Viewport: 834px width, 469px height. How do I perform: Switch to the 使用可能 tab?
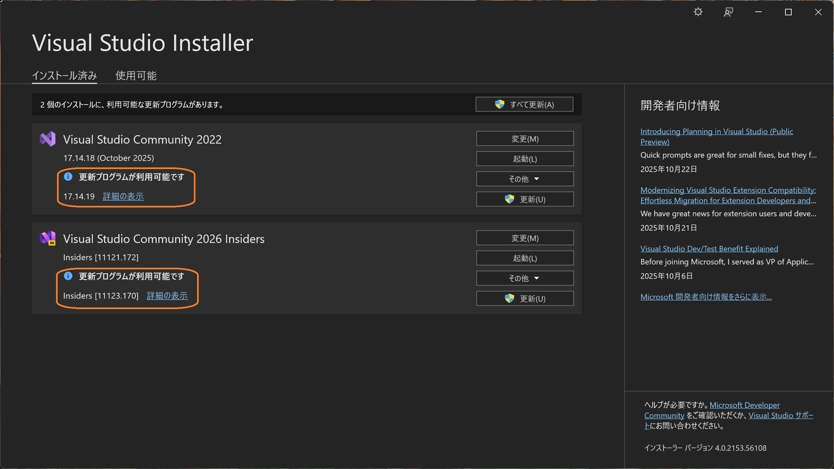(136, 76)
